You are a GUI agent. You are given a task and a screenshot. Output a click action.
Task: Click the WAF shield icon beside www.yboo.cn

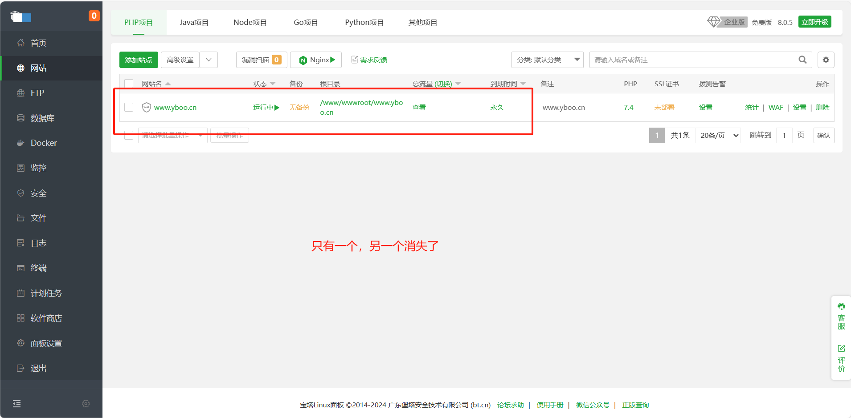(x=147, y=107)
